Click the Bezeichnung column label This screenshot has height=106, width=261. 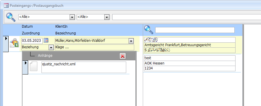tap(65, 33)
